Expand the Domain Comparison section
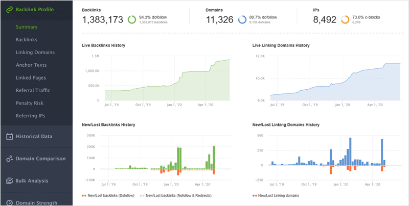Image resolution: width=409 pixels, height=206 pixels. click(x=36, y=159)
